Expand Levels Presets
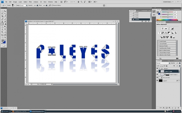The image size is (182, 113). [x=158, y=41]
